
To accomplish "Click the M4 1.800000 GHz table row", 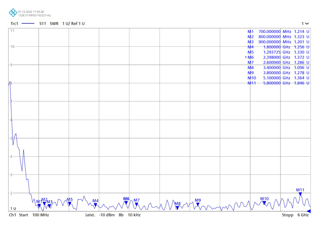I will coord(278,47).
